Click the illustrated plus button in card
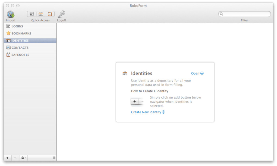This screenshot has width=277, height=166. 135,101
